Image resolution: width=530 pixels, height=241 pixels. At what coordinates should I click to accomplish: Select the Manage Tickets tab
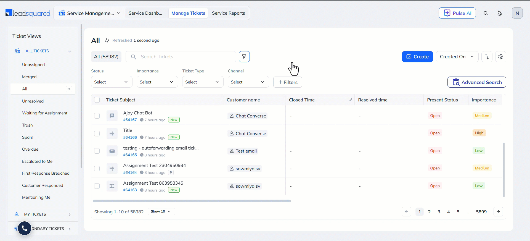188,13
